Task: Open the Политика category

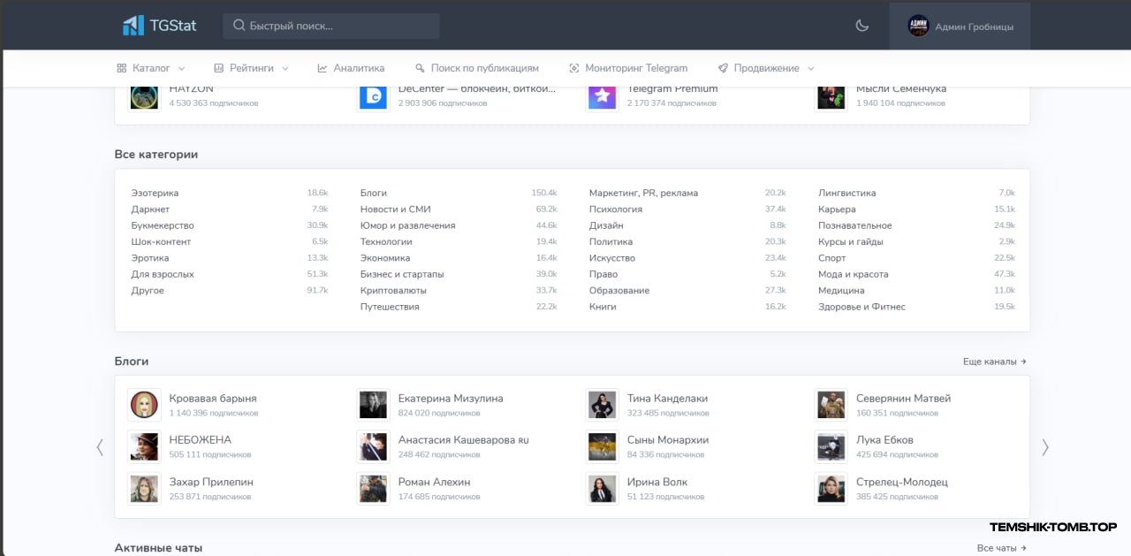Action: pyautogui.click(x=611, y=242)
